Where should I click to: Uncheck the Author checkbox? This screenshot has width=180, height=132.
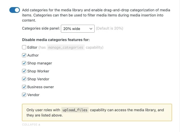click(24, 55)
